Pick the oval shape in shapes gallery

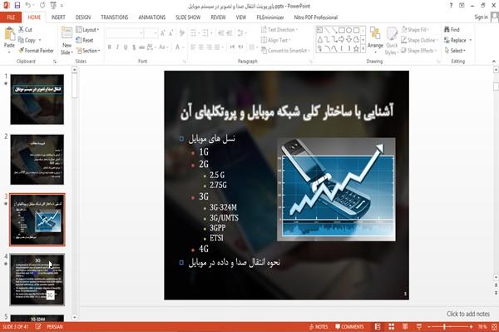[349, 30]
